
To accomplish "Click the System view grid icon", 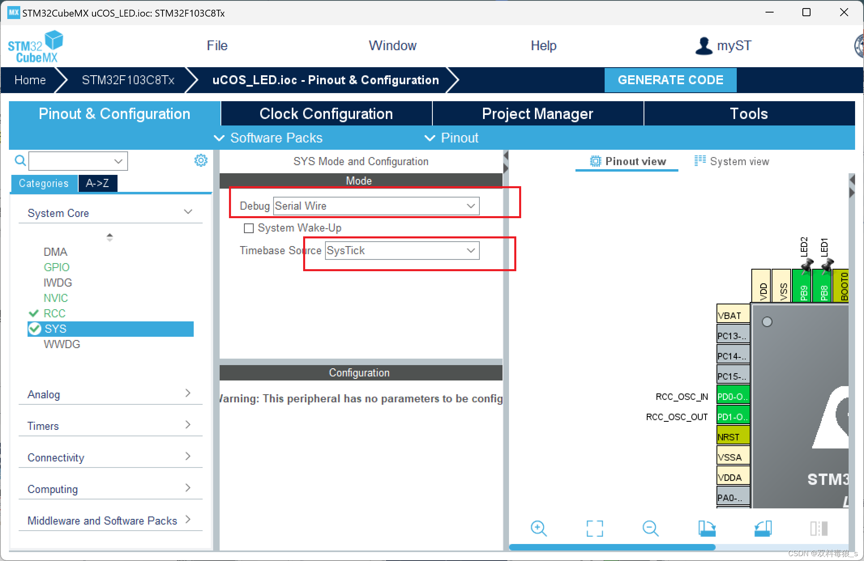I will pos(700,161).
